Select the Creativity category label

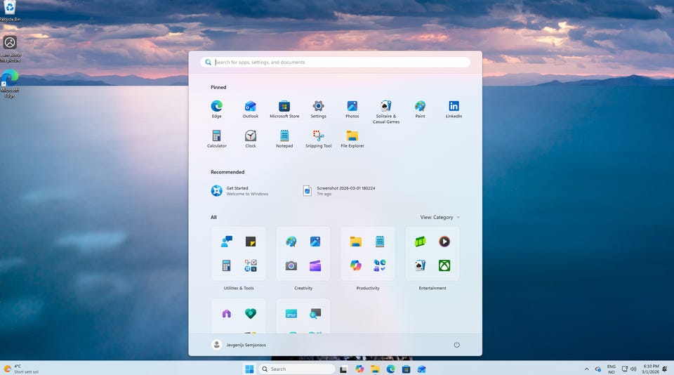pyautogui.click(x=303, y=288)
